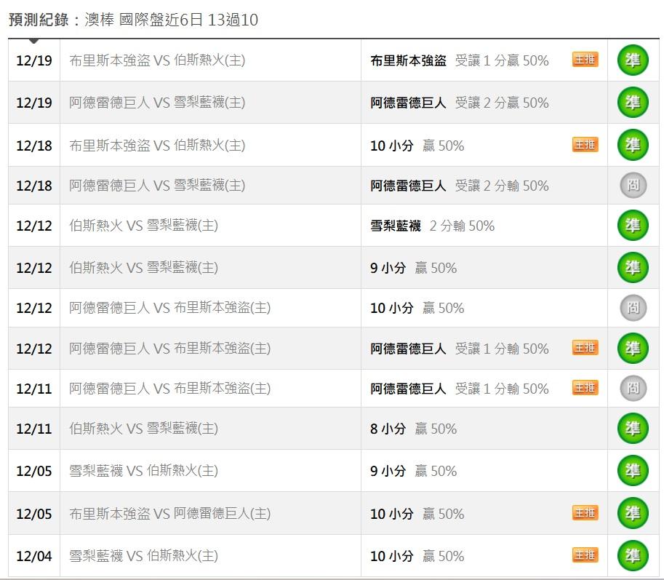Image resolution: width=664 pixels, height=580 pixels.
Task: Open 12/18 布里斯本強盜 VS 伯斯熱火 match link
Action: coord(157,145)
